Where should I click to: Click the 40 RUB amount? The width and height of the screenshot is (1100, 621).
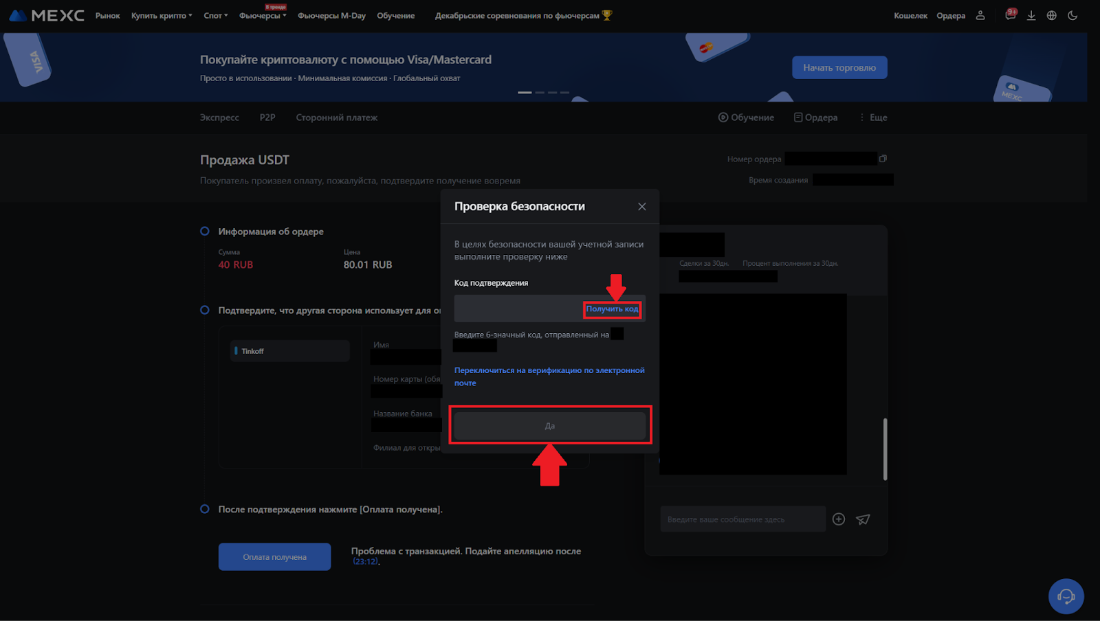pyautogui.click(x=236, y=265)
